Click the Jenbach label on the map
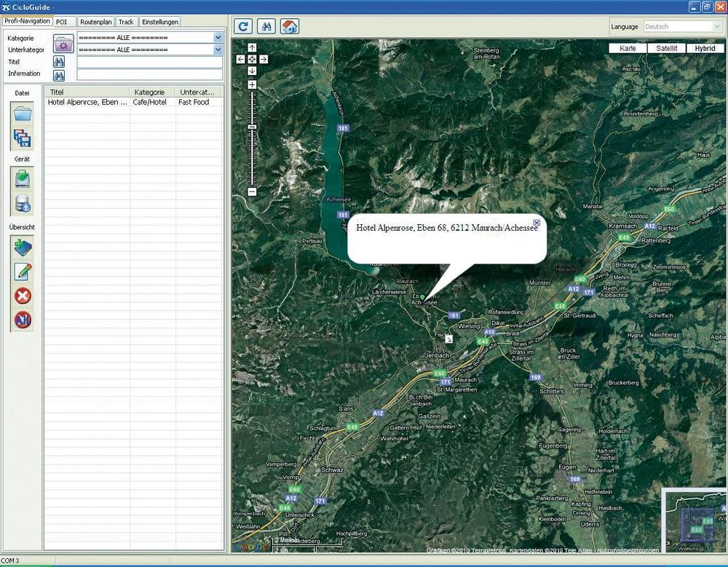This screenshot has height=567, width=728. (x=438, y=355)
